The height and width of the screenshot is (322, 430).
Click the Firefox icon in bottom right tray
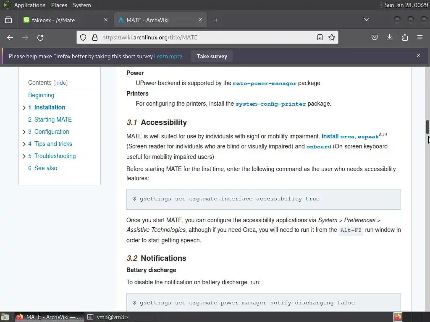coord(398,317)
